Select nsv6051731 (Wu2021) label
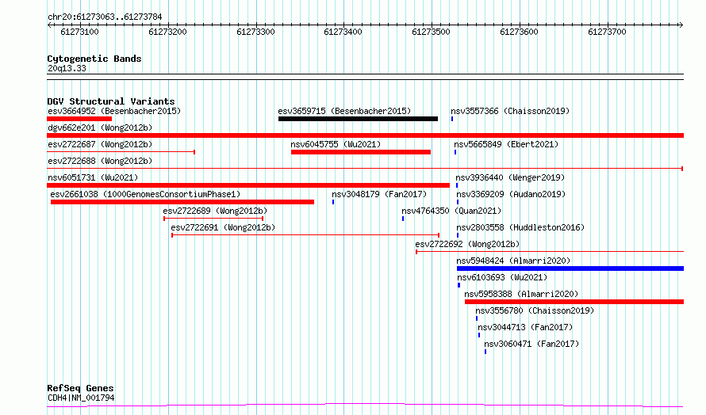This screenshot has width=706, height=415. [x=93, y=177]
